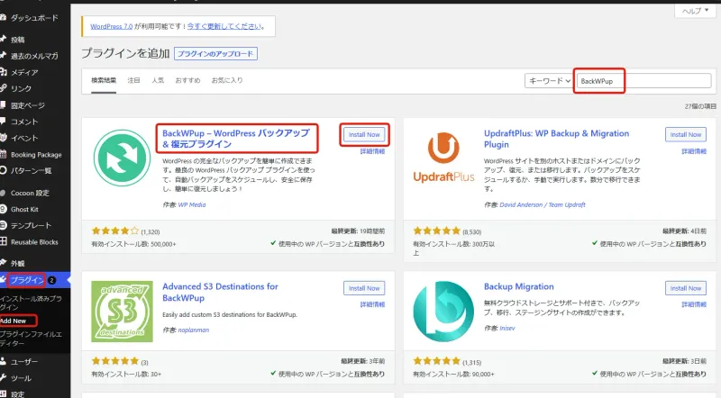Open Cocoon 設定 in sidebar
Image resolution: width=721 pixels, height=398 pixels.
30,193
